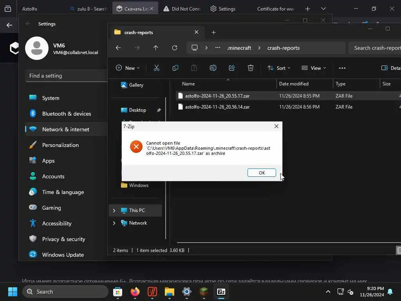Click the VM6 account avatar in Settings
This screenshot has width=401, height=301.
click(x=37, y=48)
